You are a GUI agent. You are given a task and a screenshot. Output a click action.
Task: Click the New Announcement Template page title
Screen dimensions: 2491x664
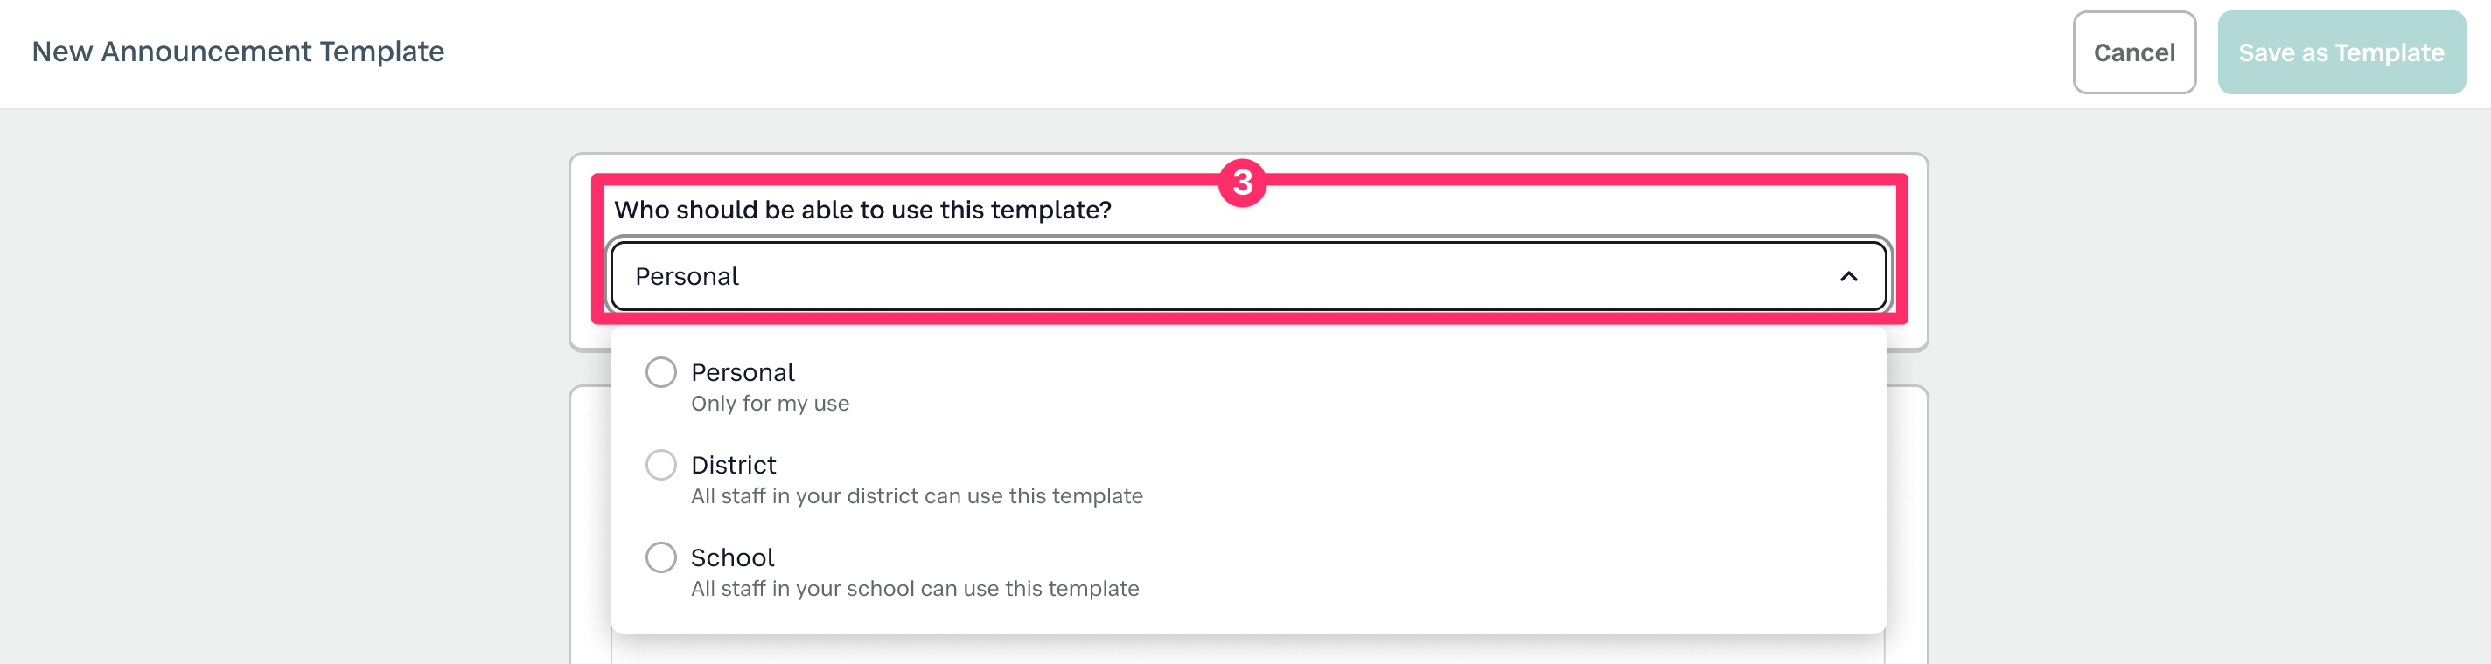coord(238,52)
